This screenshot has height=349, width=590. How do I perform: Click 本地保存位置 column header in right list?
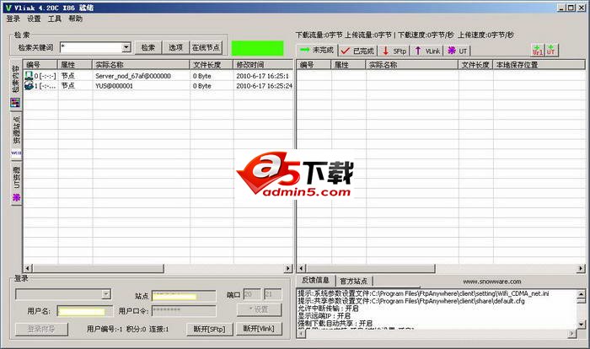[539, 65]
